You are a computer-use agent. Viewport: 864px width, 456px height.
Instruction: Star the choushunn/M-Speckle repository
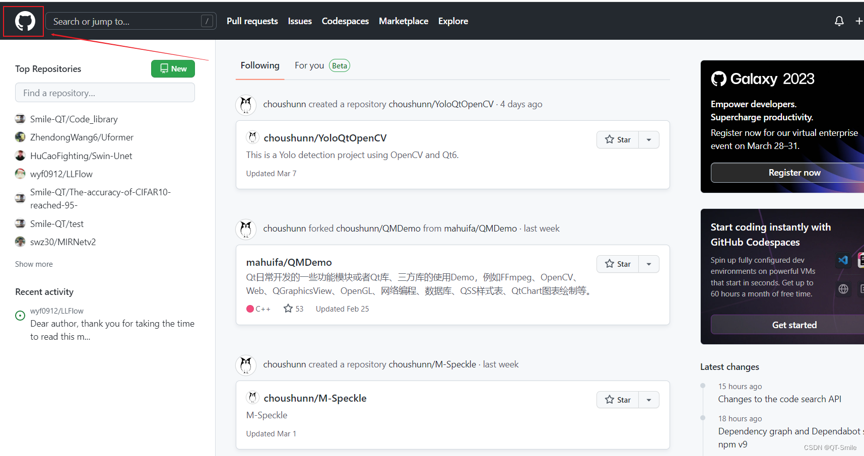[x=618, y=400]
